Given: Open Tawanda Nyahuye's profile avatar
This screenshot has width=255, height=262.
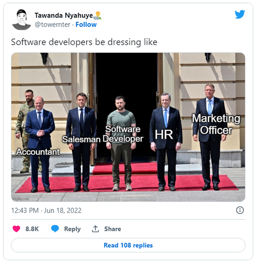Looking at the screenshot, I should point(21,20).
